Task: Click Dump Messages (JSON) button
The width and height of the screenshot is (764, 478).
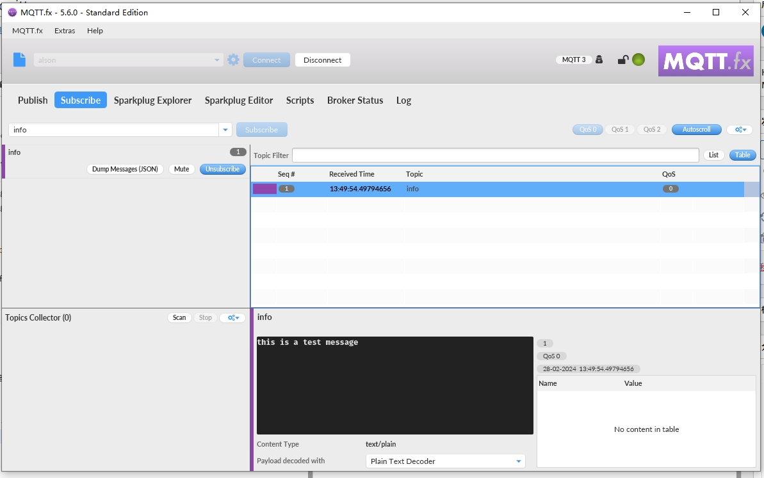Action: click(x=125, y=169)
